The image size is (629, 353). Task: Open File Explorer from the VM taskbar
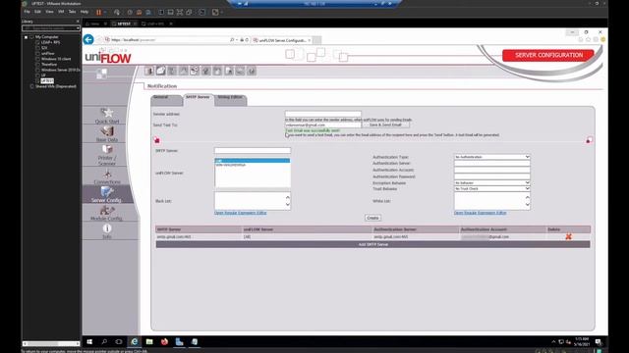[x=149, y=342]
